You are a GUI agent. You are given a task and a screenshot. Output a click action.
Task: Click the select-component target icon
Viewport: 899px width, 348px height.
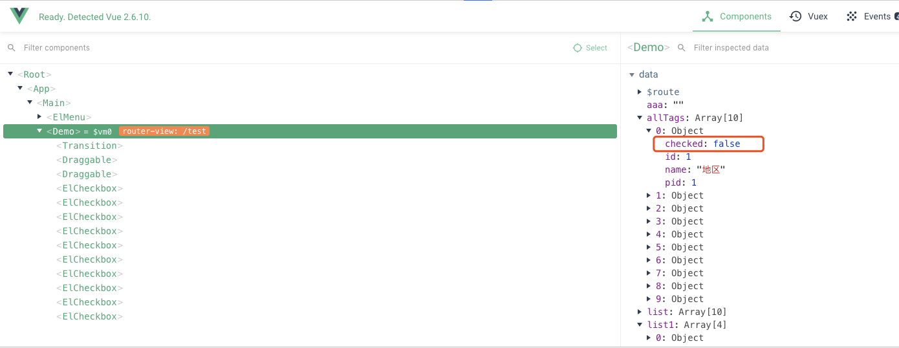pyautogui.click(x=578, y=48)
